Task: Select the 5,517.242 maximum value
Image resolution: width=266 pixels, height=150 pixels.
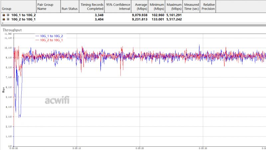Action: tap(174, 19)
